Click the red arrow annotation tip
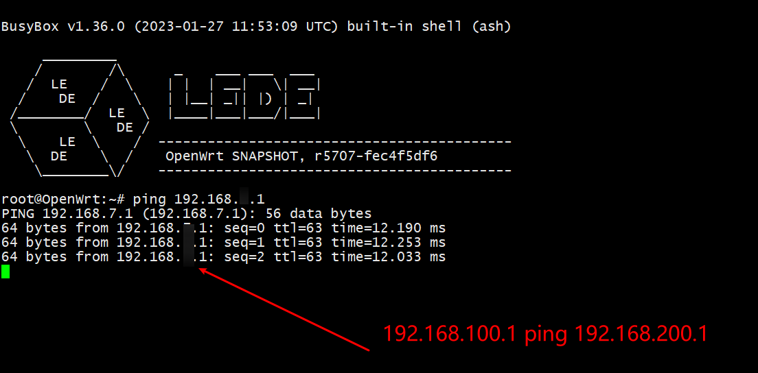This screenshot has width=758, height=373. tap(201, 270)
